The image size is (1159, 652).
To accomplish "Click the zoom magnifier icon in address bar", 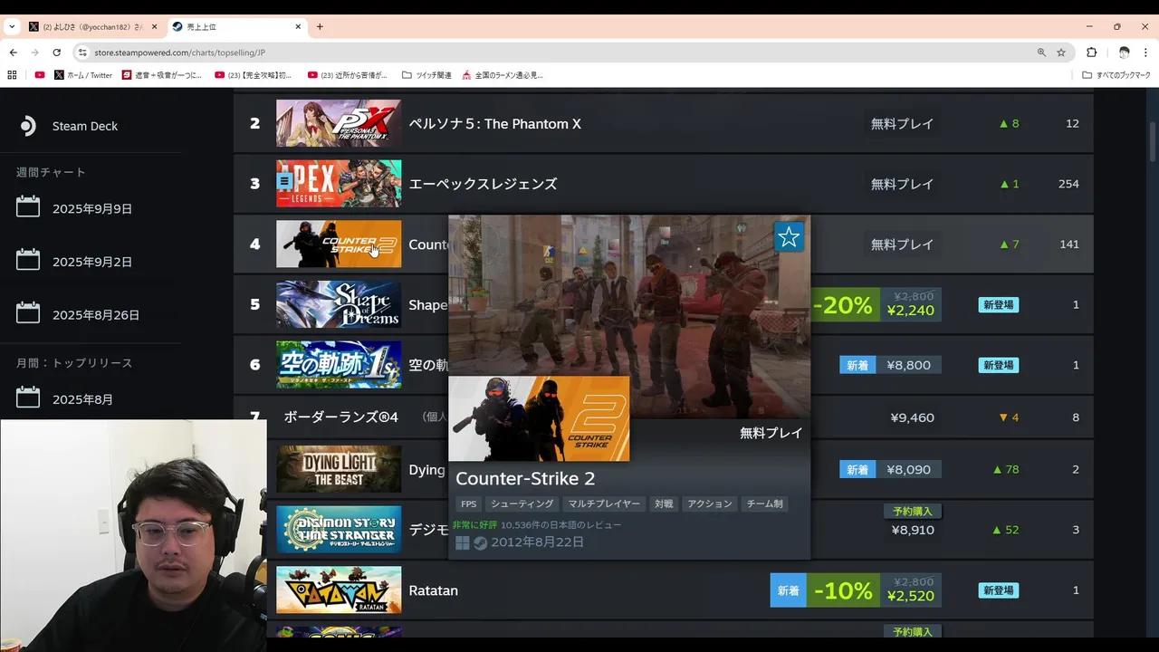I will tap(1041, 53).
